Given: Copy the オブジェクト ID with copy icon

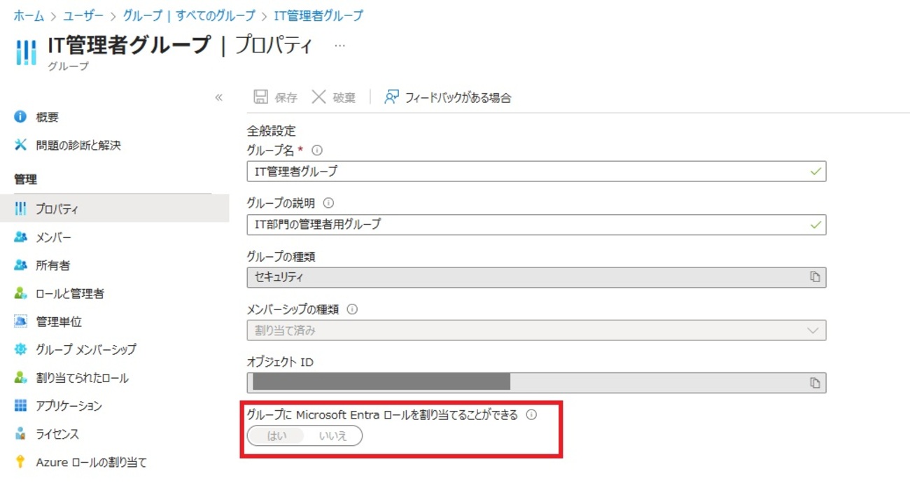Looking at the screenshot, I should (x=815, y=382).
